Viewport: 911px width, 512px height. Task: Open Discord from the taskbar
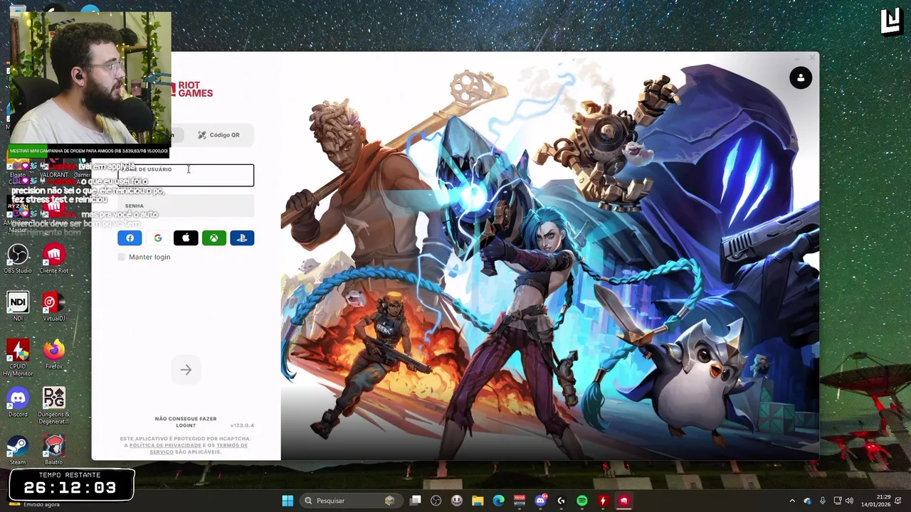pos(540,501)
